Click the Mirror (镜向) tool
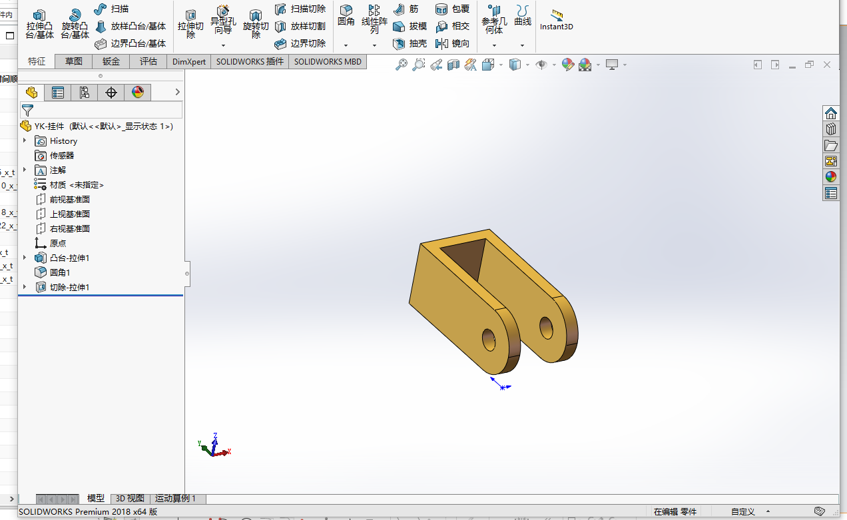The width and height of the screenshot is (847, 520). coord(452,43)
